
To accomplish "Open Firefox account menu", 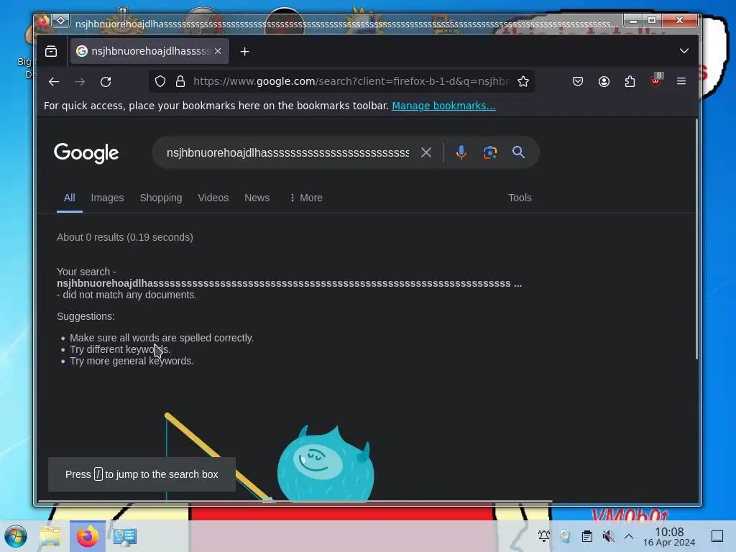I will tap(604, 82).
